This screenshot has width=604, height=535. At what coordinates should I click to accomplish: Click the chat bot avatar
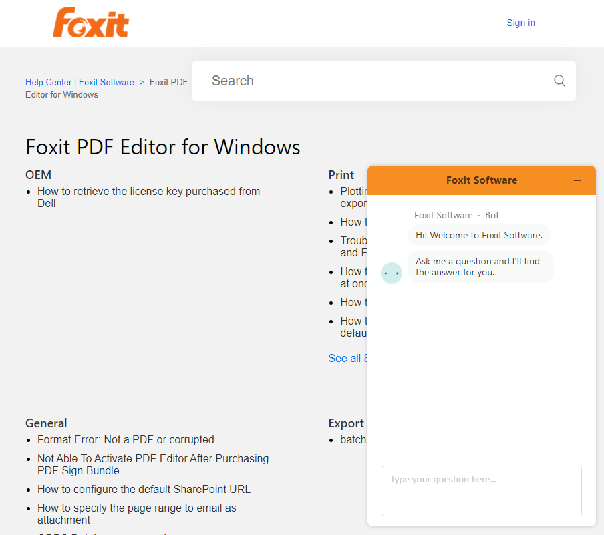[x=392, y=273]
